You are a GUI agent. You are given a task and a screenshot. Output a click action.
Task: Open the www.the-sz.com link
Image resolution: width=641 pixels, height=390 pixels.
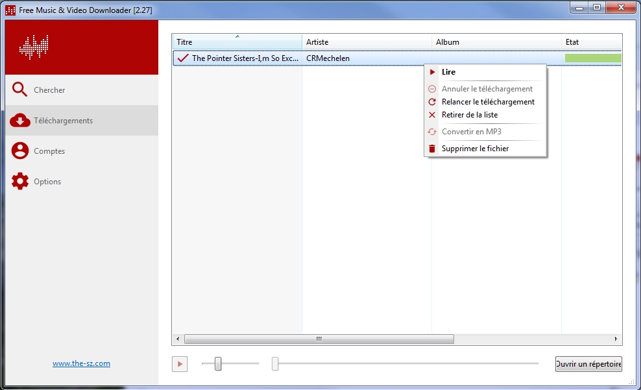pos(81,363)
